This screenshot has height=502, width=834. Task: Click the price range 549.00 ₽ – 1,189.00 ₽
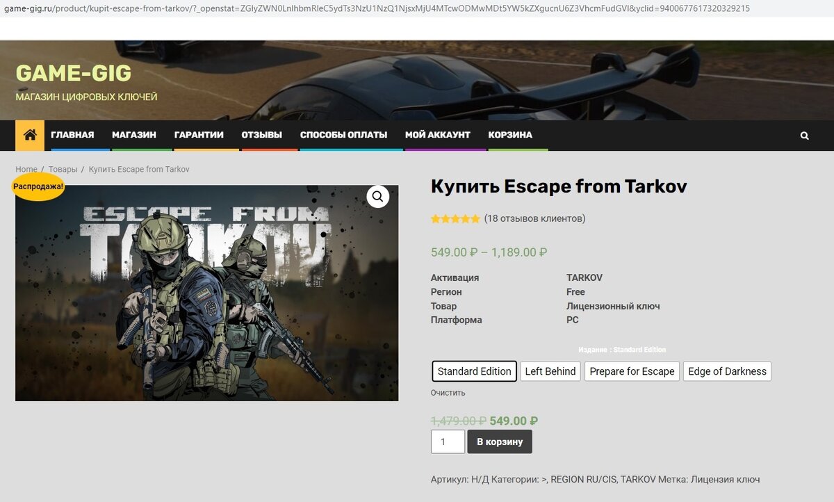489,252
